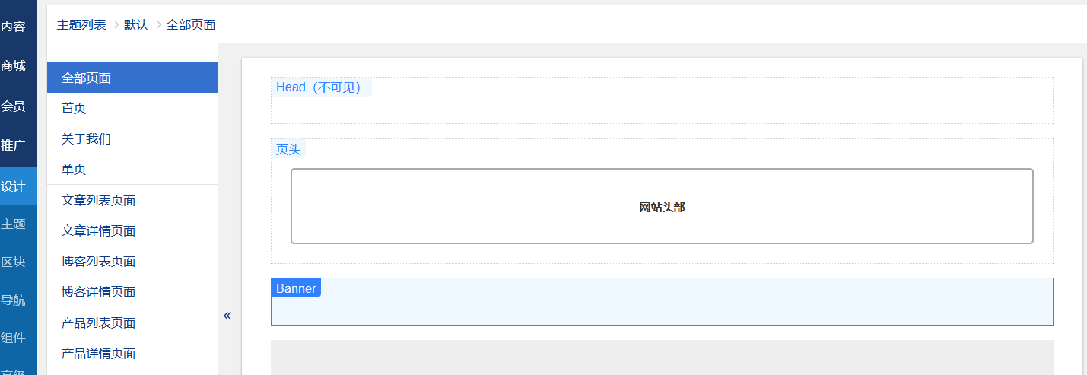Select 全部页面 in the page list
The height and width of the screenshot is (375, 1087).
pos(87,78)
